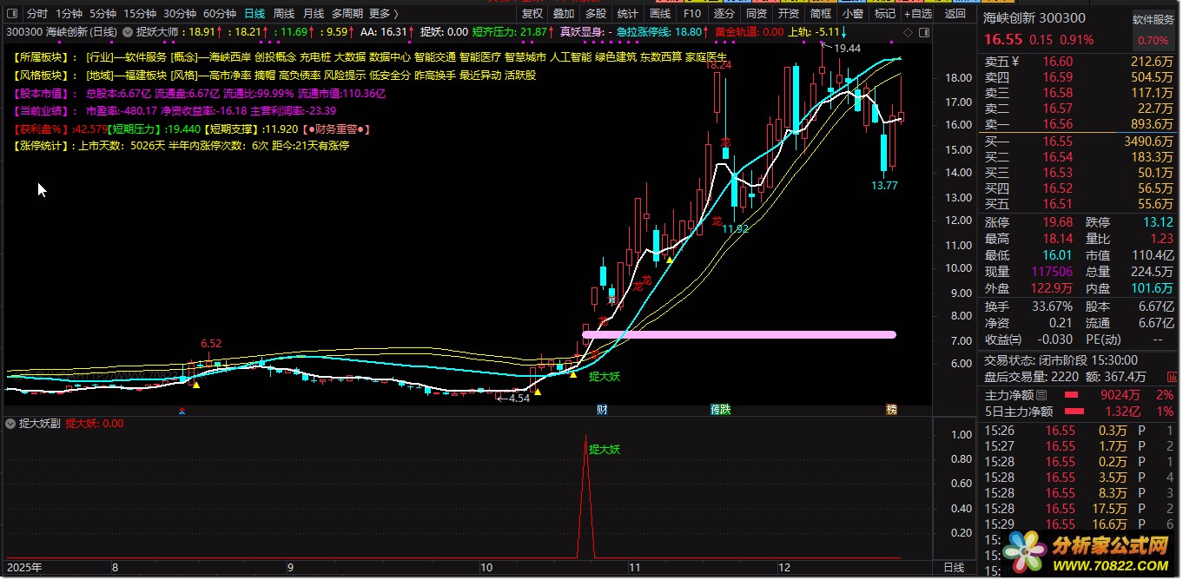Click the 筹跌 marker below the chart

pyautogui.click(x=720, y=410)
